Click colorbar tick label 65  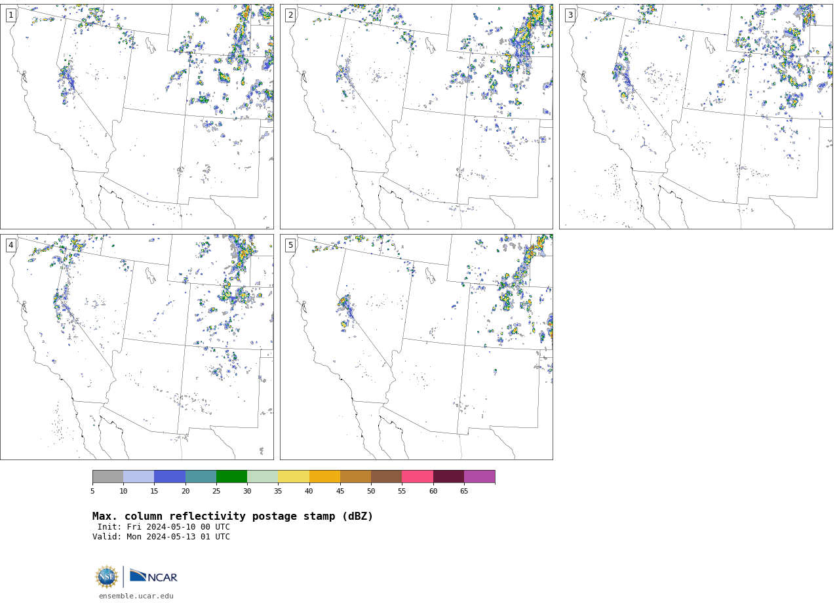464,492
